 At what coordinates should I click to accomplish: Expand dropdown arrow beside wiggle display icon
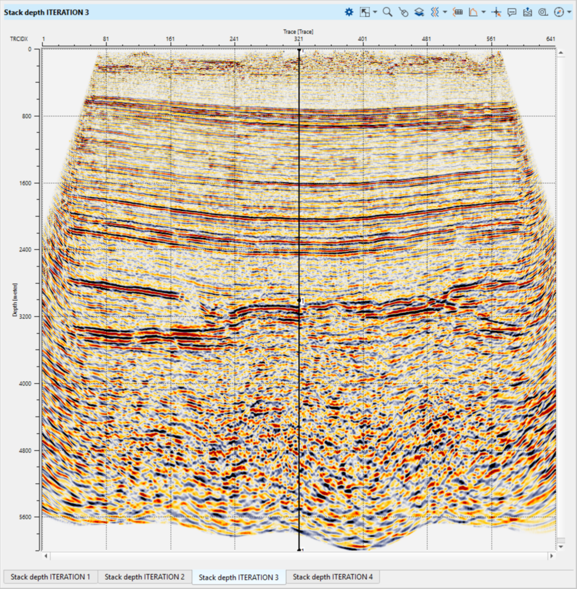click(x=445, y=12)
